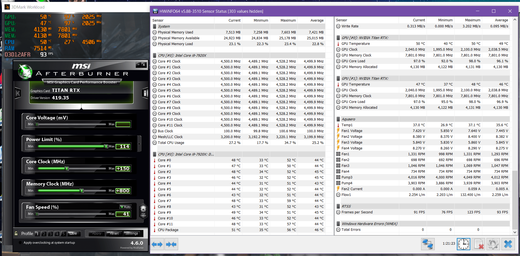This screenshot has height=256, width=520.
Task: Click the Reset button in Afterburner
Action: point(114,234)
